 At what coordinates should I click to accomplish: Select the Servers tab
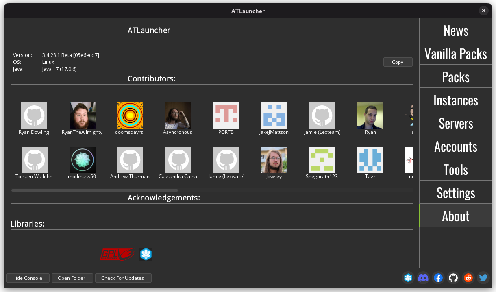click(x=456, y=123)
